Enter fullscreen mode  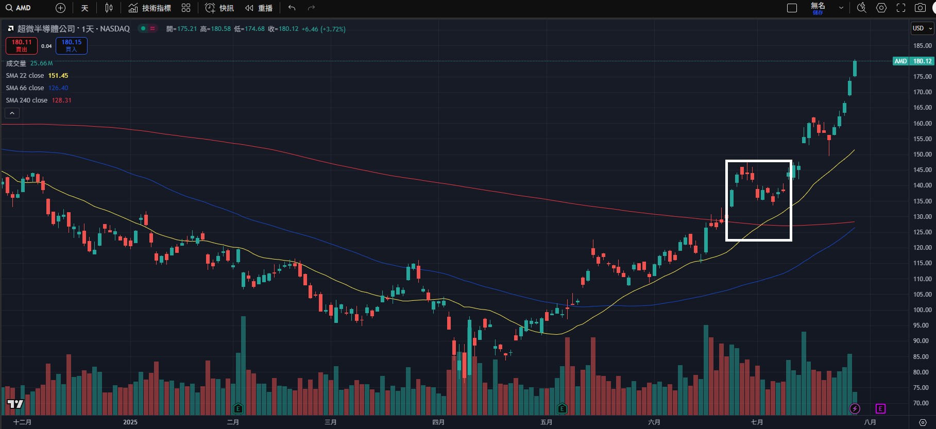coord(901,8)
